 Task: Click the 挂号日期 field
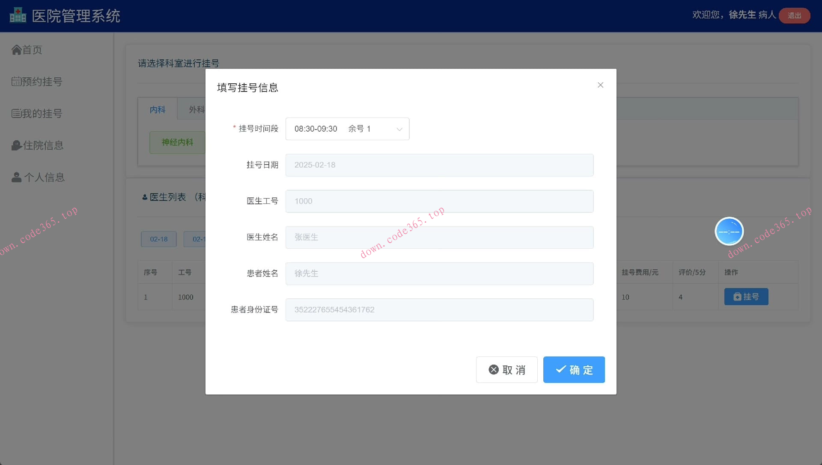tap(439, 165)
